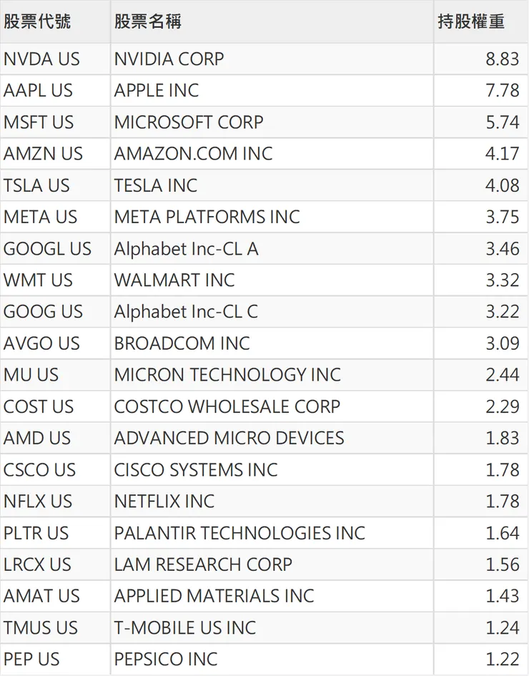Image resolution: width=529 pixels, height=676 pixels.
Task: Click the 持股權重 column header
Action: tap(471, 21)
